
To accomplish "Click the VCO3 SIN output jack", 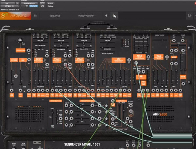I will [x=89, y=64].
